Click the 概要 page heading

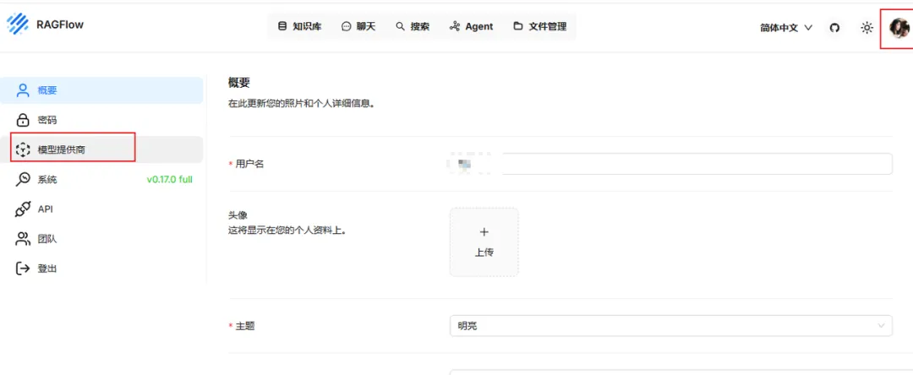coord(238,83)
